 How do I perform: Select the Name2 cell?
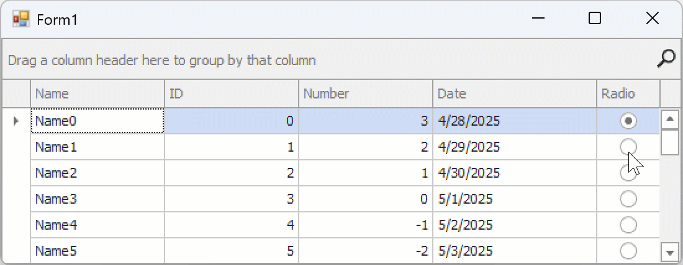(97, 173)
